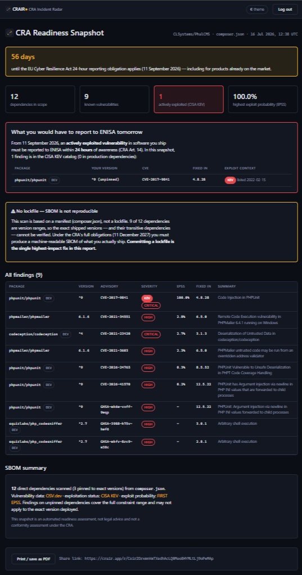Click the SEVERITY column header
The image size is (302, 575).
click(x=149, y=286)
